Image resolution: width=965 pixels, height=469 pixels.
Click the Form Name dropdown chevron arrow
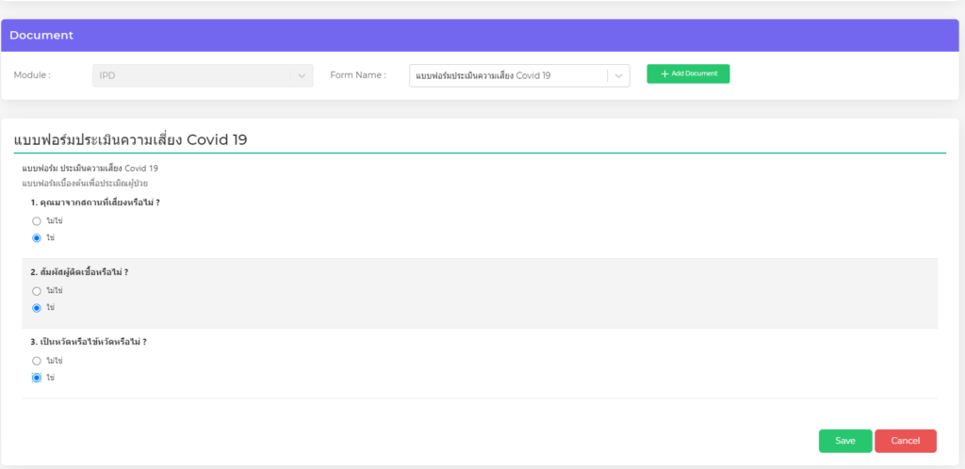619,75
